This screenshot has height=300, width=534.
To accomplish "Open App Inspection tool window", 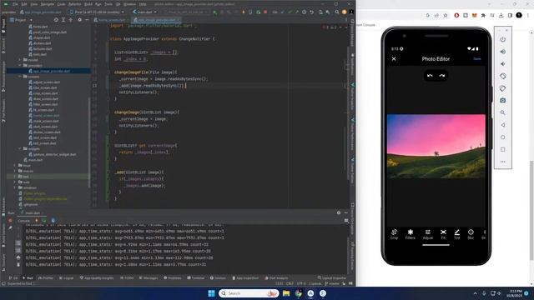I will [x=245, y=277].
